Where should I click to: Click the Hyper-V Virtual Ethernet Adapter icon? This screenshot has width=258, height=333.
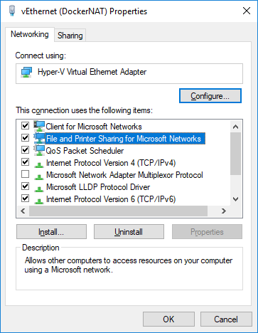pos(26,72)
